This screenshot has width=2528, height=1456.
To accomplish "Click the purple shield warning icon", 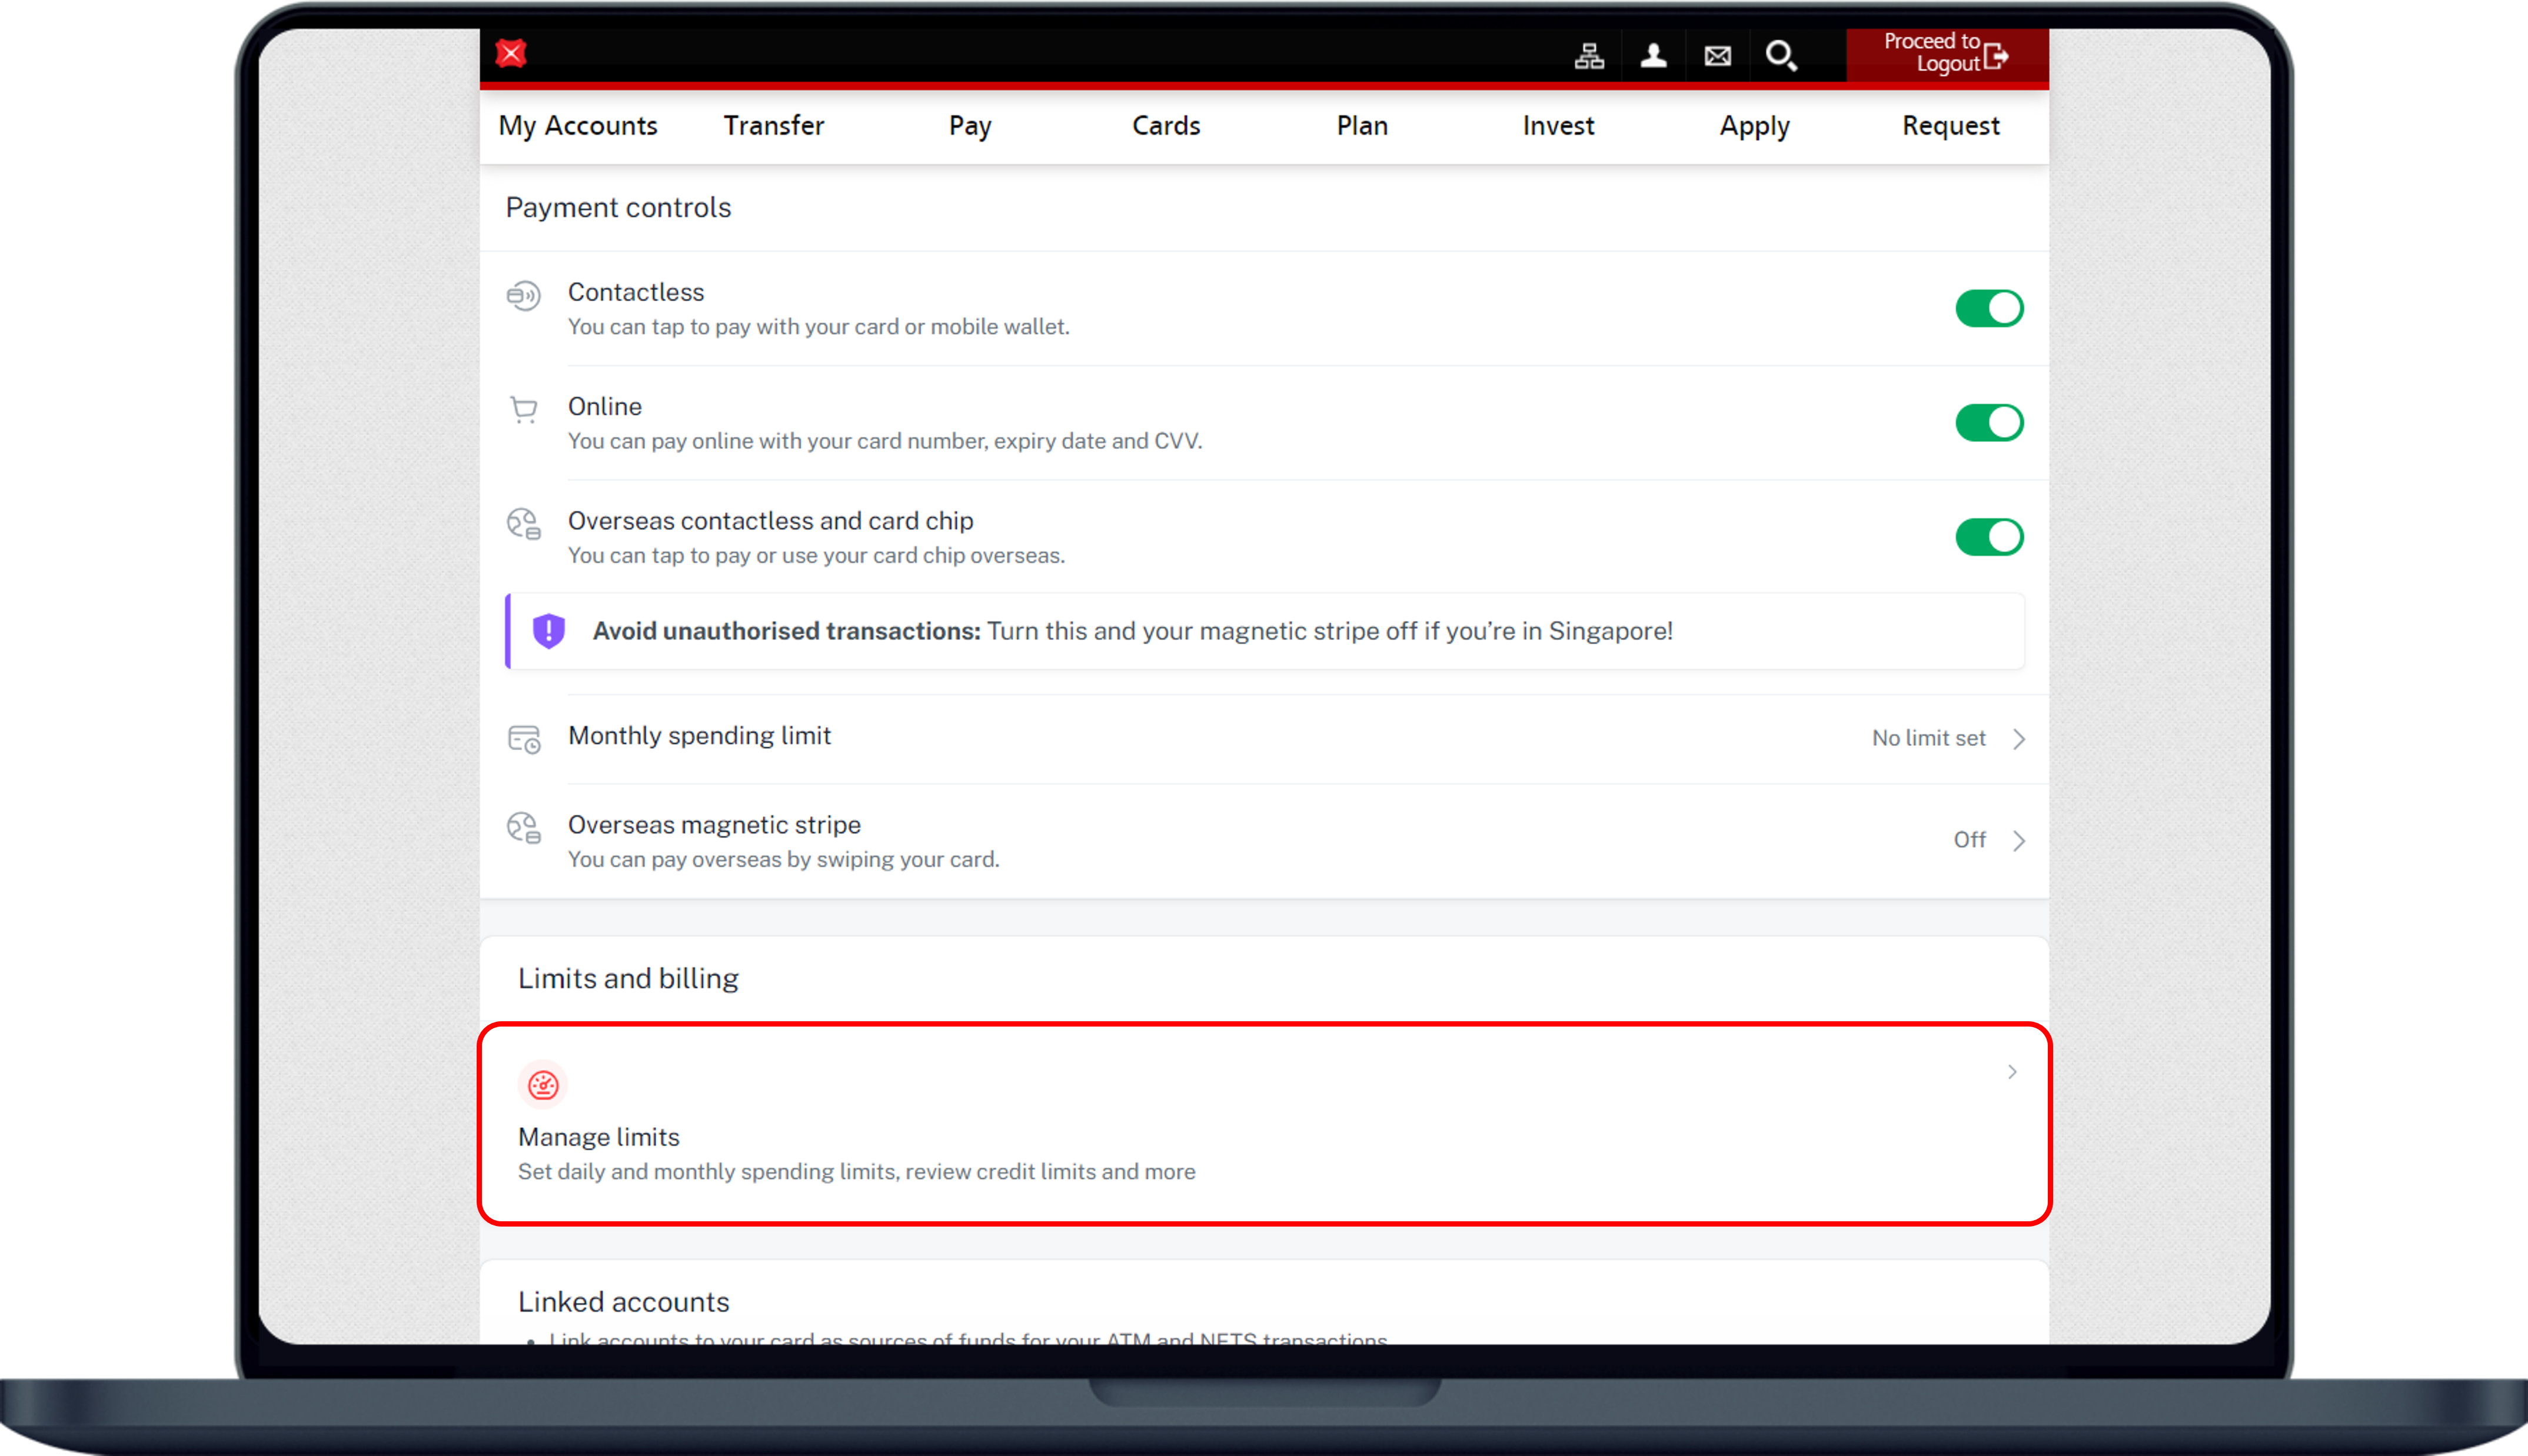I will pos(549,631).
